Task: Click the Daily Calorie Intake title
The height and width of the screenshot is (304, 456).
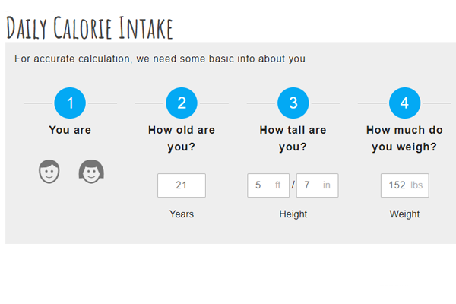Action: tap(90, 28)
